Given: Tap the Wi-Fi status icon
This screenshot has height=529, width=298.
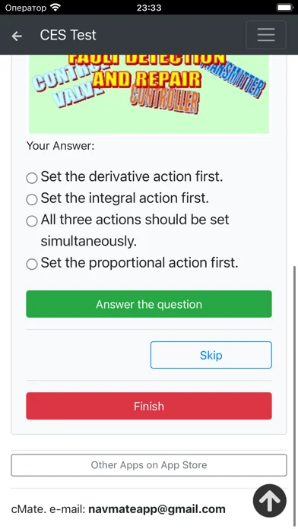Looking at the screenshot, I should 55,8.
